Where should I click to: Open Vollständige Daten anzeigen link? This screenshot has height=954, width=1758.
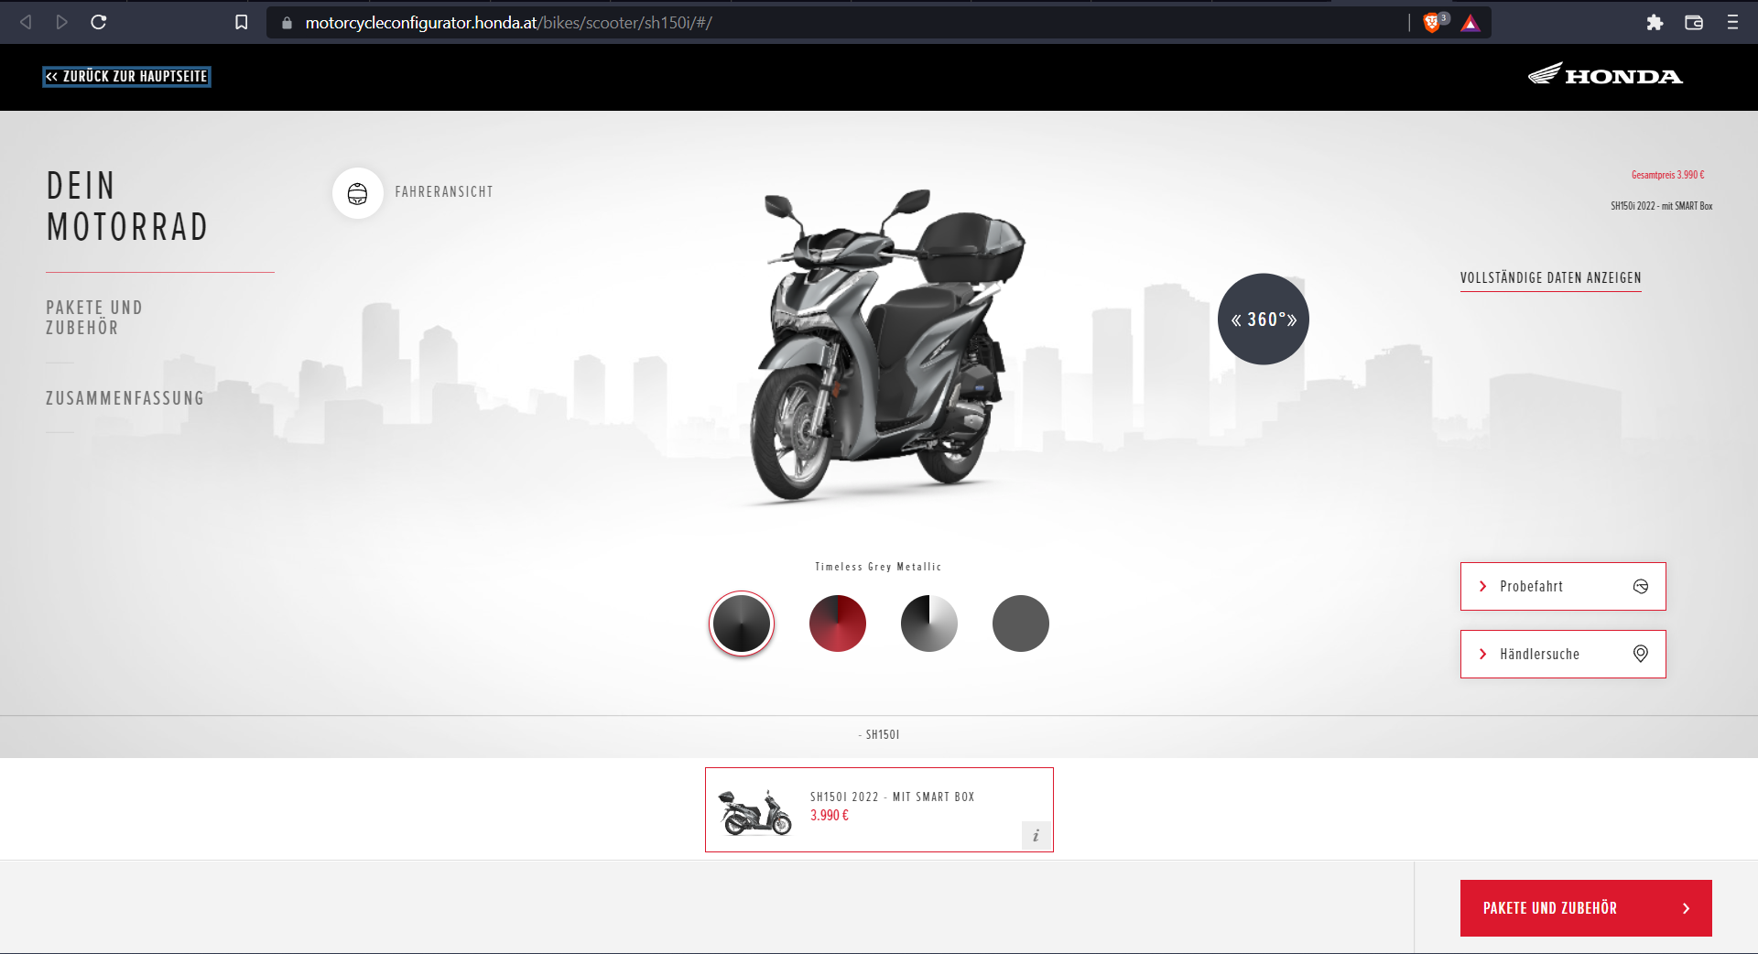tap(1550, 278)
